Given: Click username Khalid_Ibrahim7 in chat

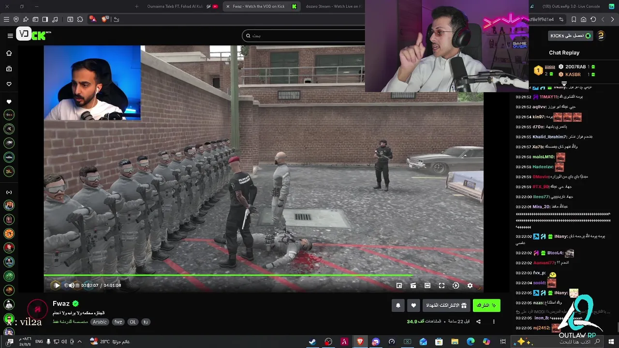Looking at the screenshot, I should [x=550, y=137].
